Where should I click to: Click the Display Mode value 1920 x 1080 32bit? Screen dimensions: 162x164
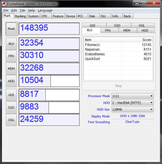[x=132, y=116]
